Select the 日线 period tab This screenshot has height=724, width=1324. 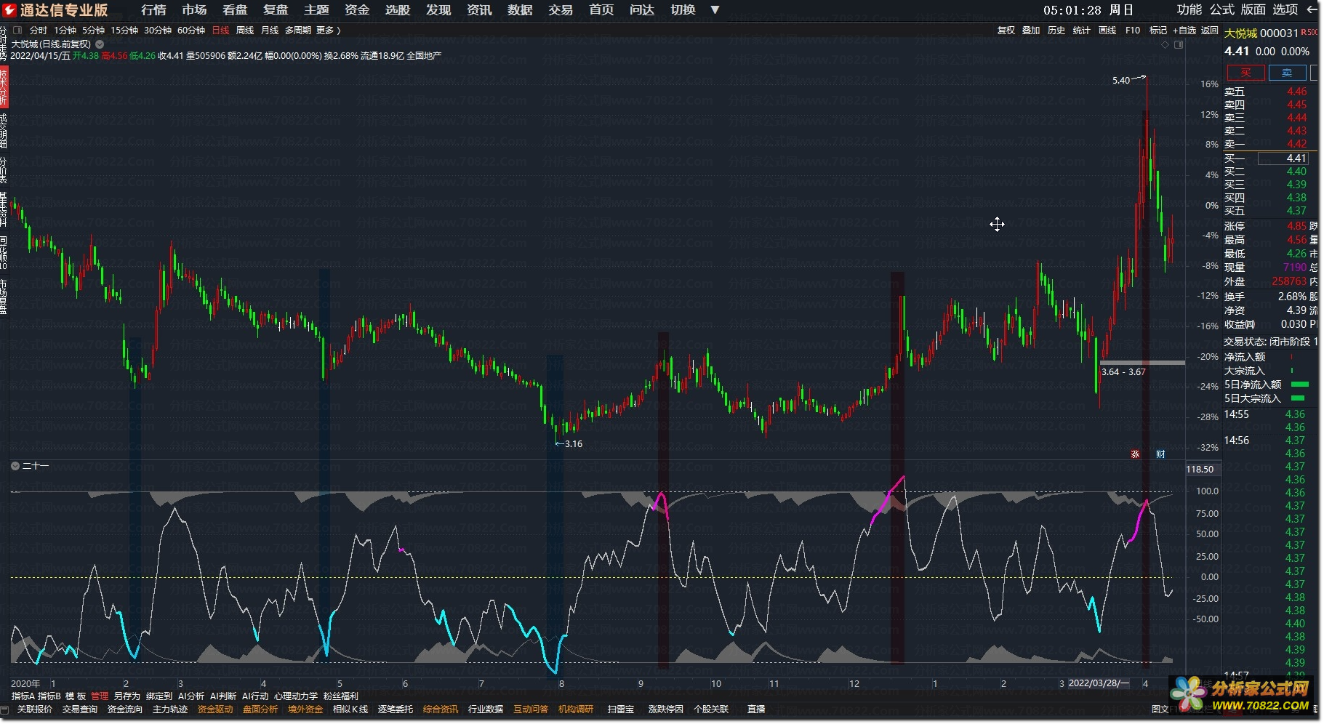pyautogui.click(x=220, y=31)
